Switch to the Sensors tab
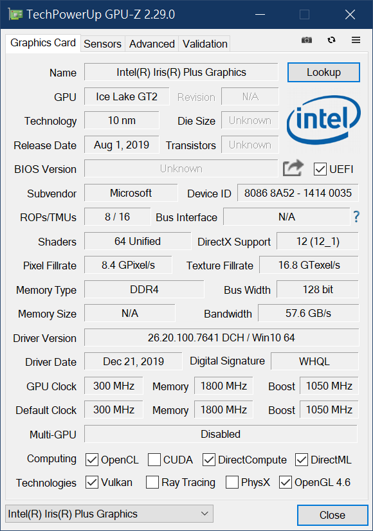 point(102,44)
